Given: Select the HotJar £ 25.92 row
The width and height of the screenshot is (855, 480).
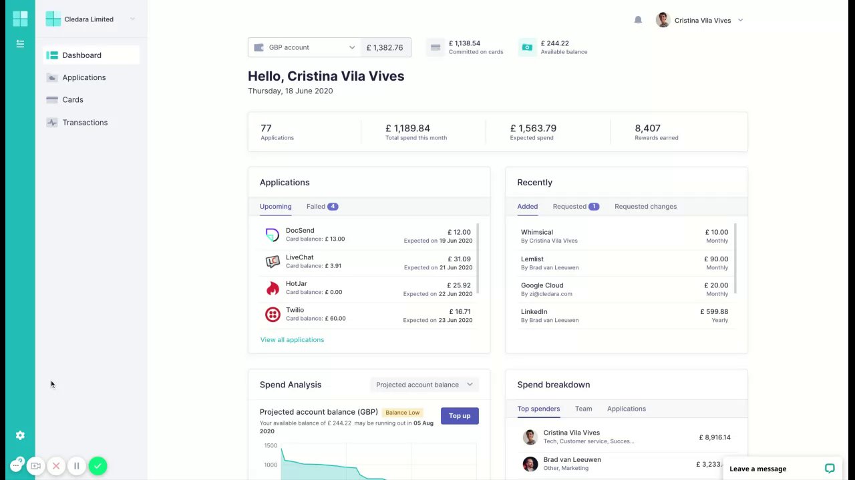Looking at the screenshot, I should [368, 289].
